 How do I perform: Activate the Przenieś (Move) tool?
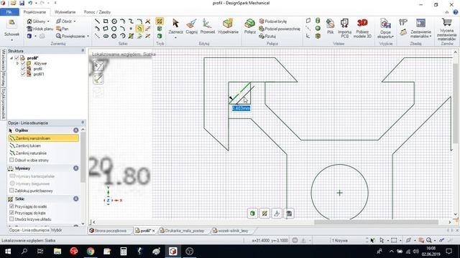pos(207,27)
